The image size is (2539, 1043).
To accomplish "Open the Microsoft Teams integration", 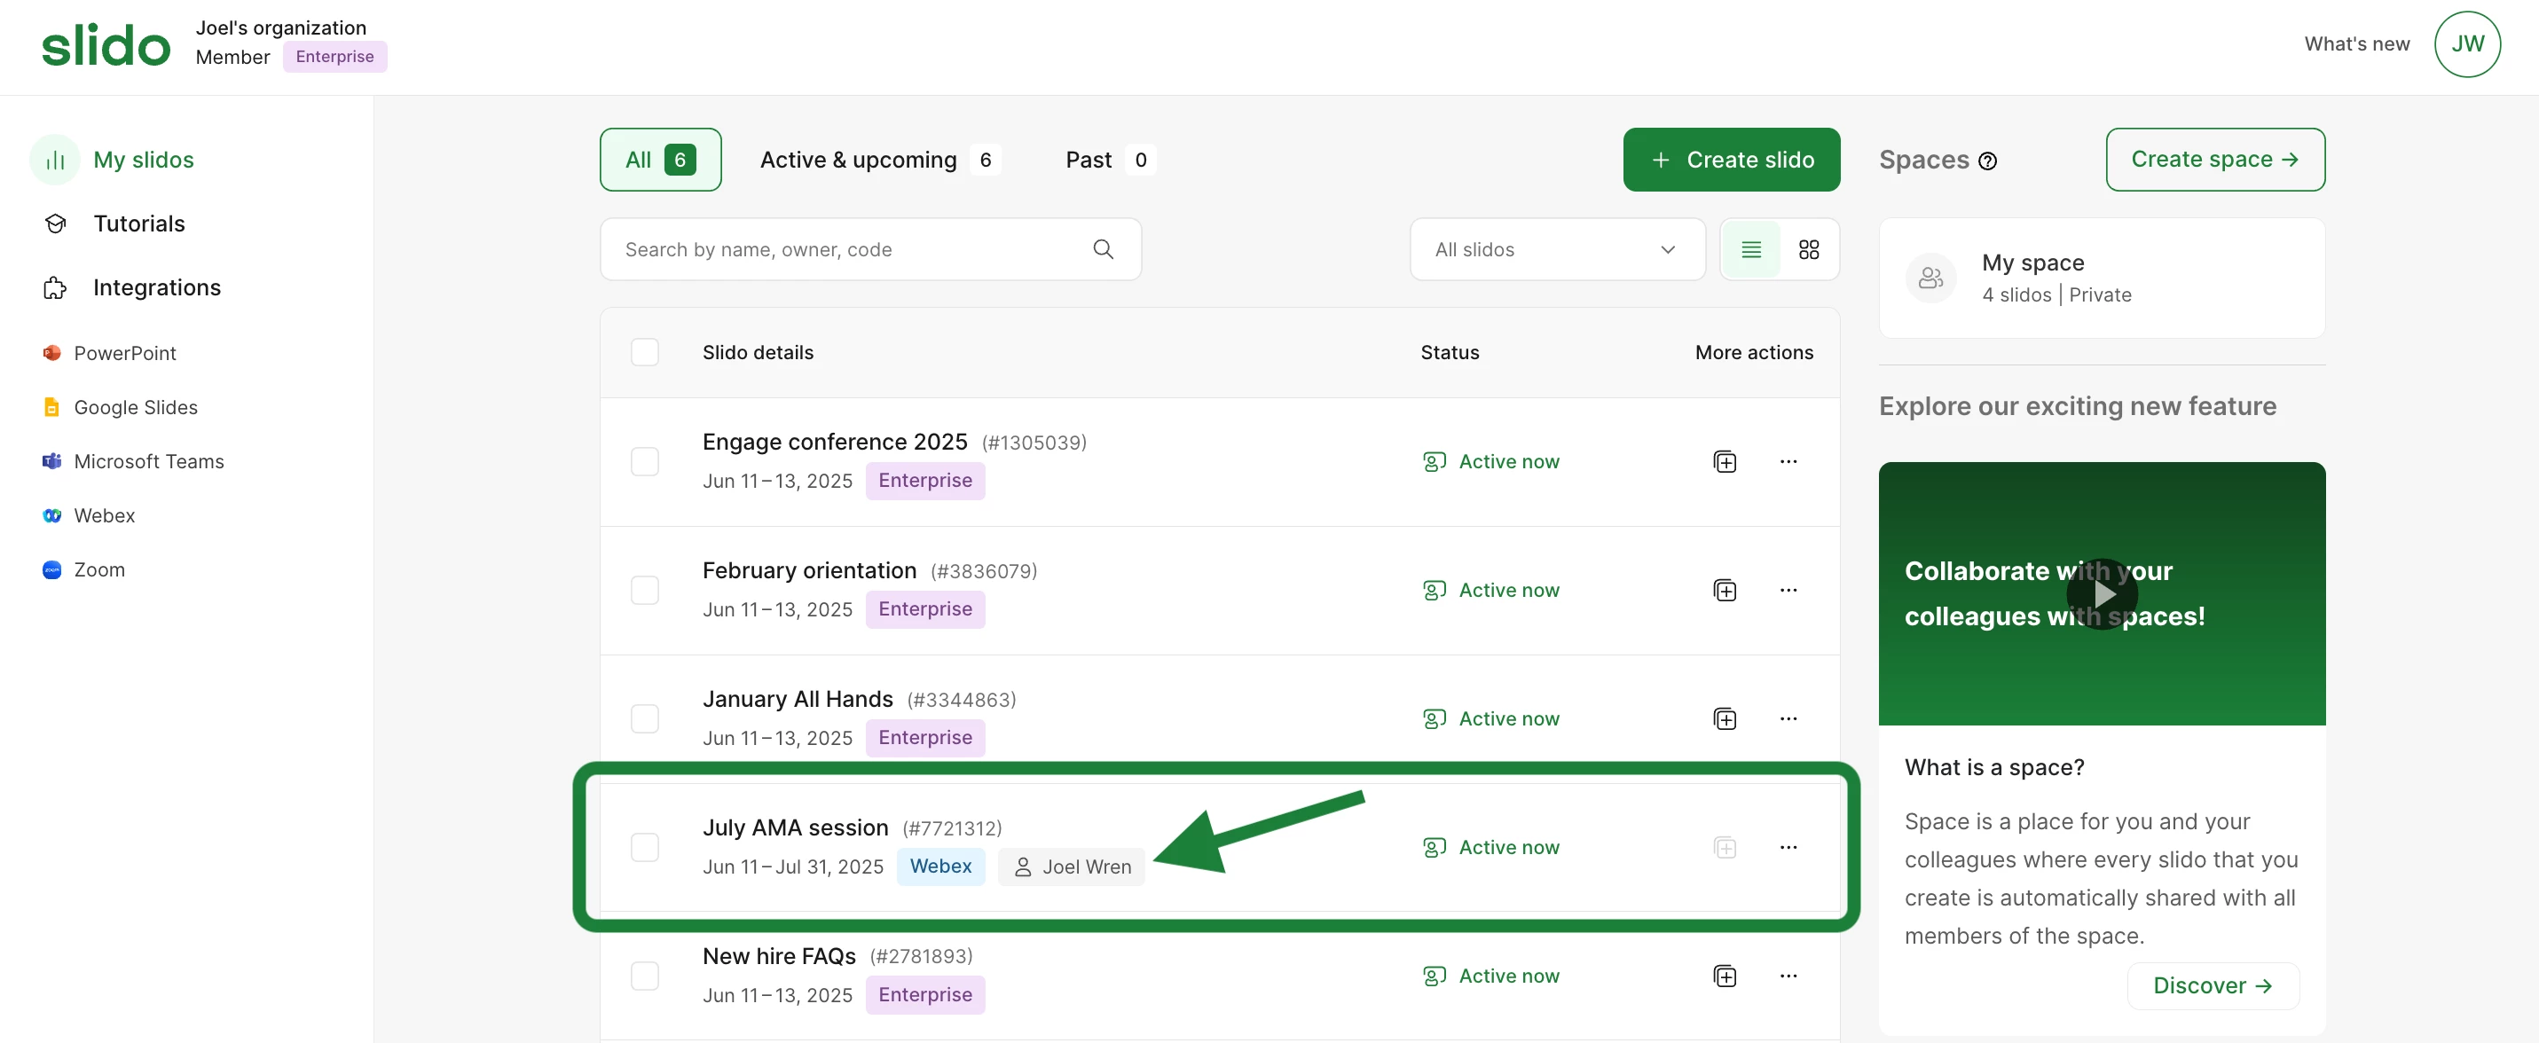I will pyautogui.click(x=149, y=461).
